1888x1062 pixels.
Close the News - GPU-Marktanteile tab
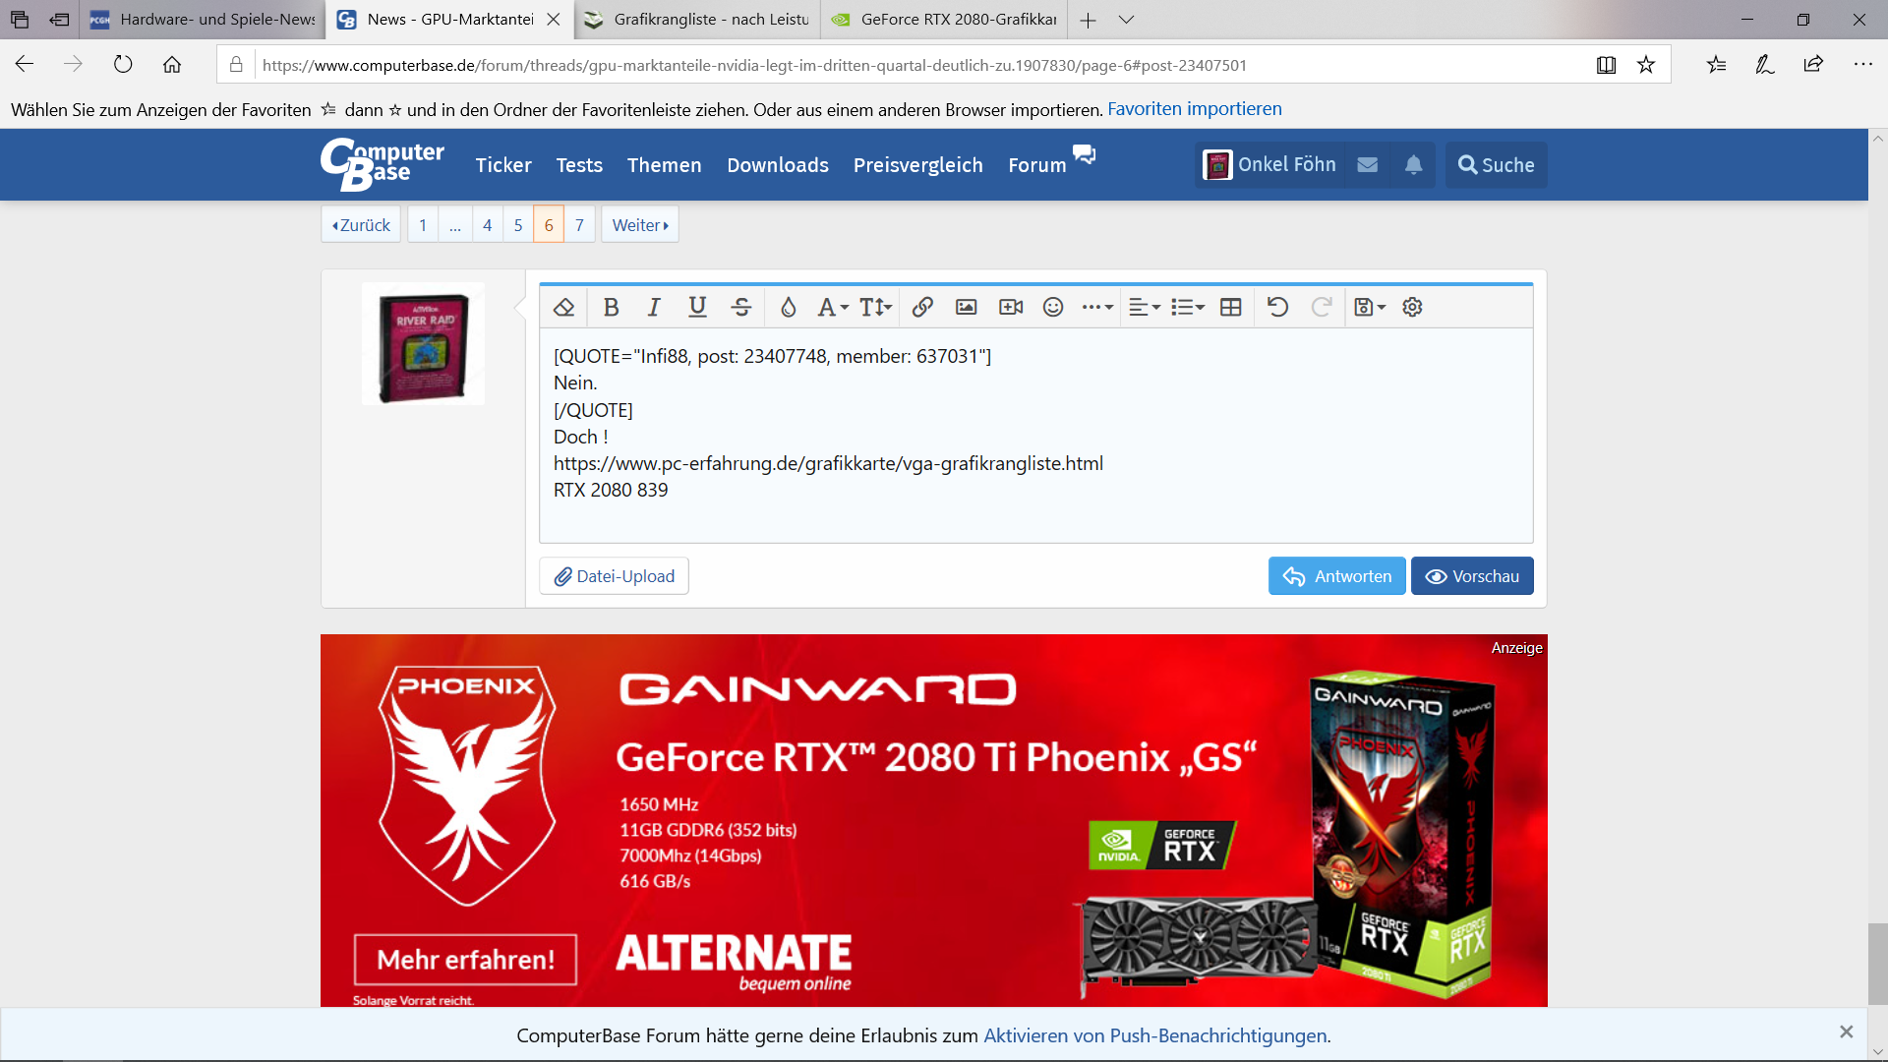(554, 20)
